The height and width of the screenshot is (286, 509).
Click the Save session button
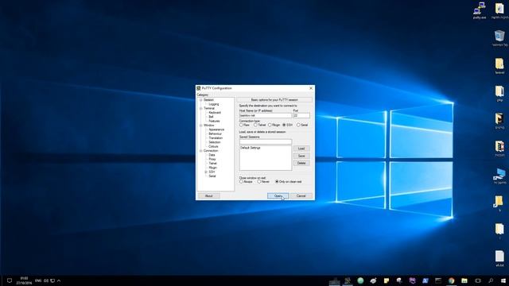tap(301, 156)
